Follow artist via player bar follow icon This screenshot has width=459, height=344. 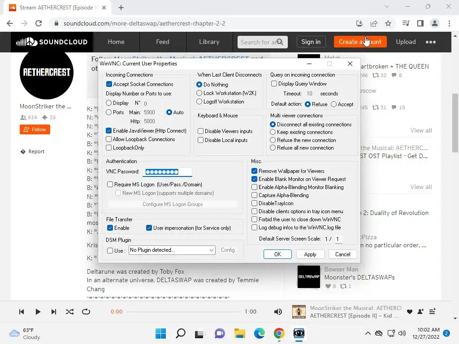pos(420,312)
